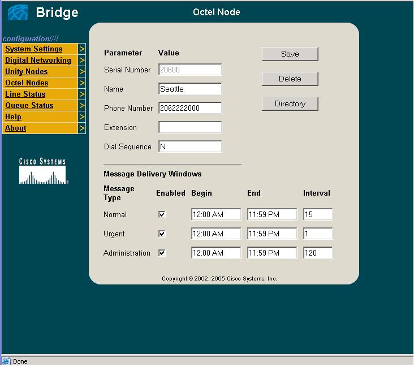Click the Octel Node page title

coord(216,12)
